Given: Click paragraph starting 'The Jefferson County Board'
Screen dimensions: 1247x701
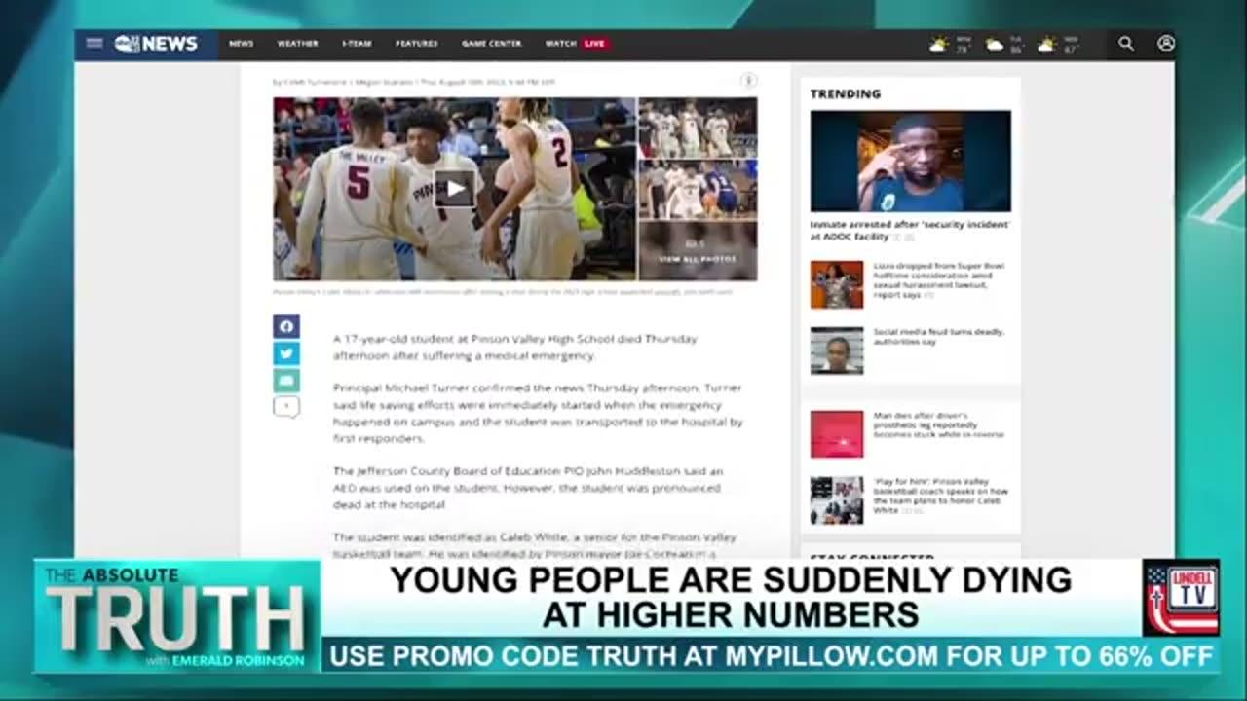Looking at the screenshot, I should (528, 488).
